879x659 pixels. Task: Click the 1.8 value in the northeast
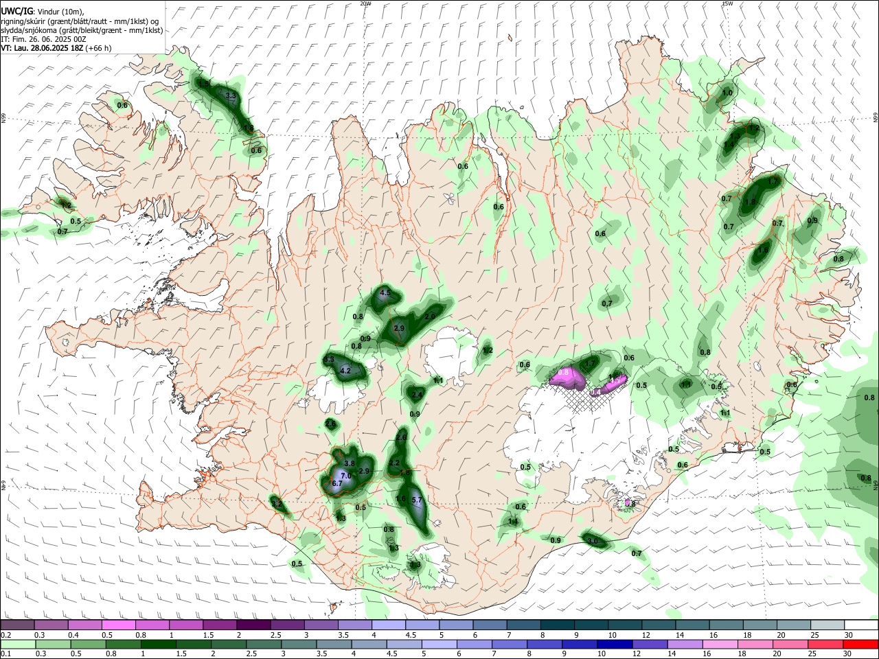[x=750, y=202]
